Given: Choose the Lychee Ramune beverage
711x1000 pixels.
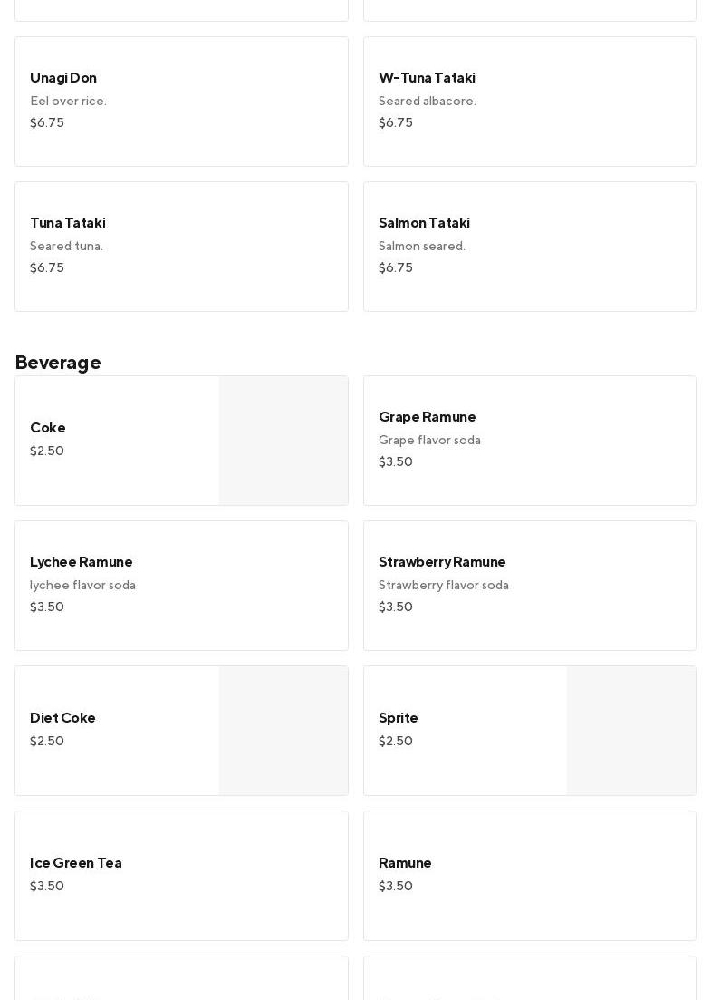Looking at the screenshot, I should tap(181, 586).
